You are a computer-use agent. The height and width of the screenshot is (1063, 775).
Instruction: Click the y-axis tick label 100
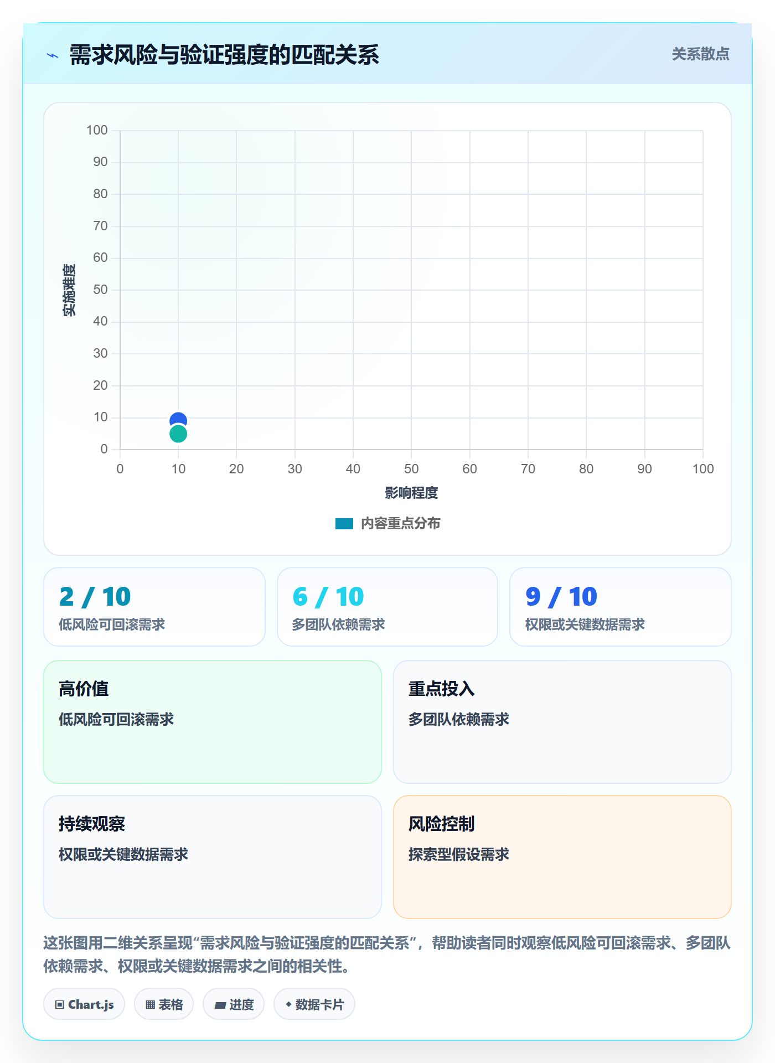[x=97, y=130]
